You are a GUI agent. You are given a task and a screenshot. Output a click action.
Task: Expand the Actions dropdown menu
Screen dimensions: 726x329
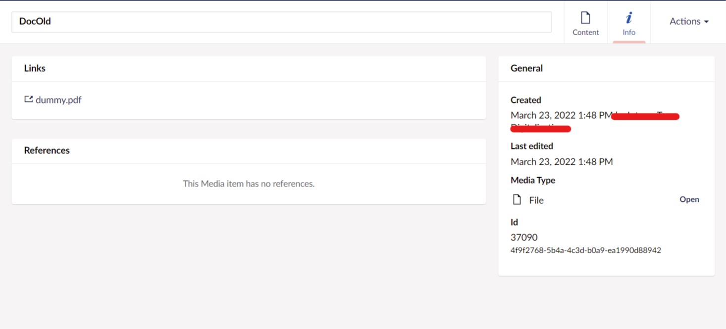(x=688, y=21)
